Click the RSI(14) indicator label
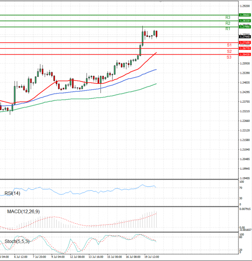This screenshot has height=261, width=252. pos(12,193)
